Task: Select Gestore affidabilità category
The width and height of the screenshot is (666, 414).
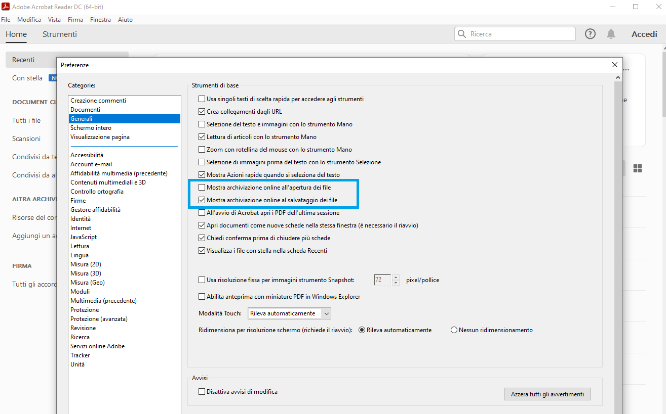Action: point(125,210)
